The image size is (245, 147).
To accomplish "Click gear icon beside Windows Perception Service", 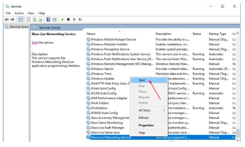I will [x=88, y=49].
